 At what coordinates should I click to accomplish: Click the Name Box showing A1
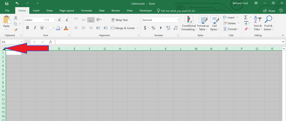(x=12, y=42)
